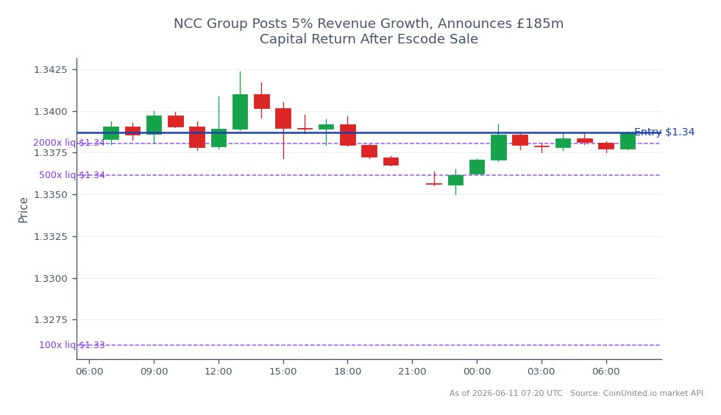Click the last 06:00 time label
Viewport: 721px width, 415px height.
606,372
